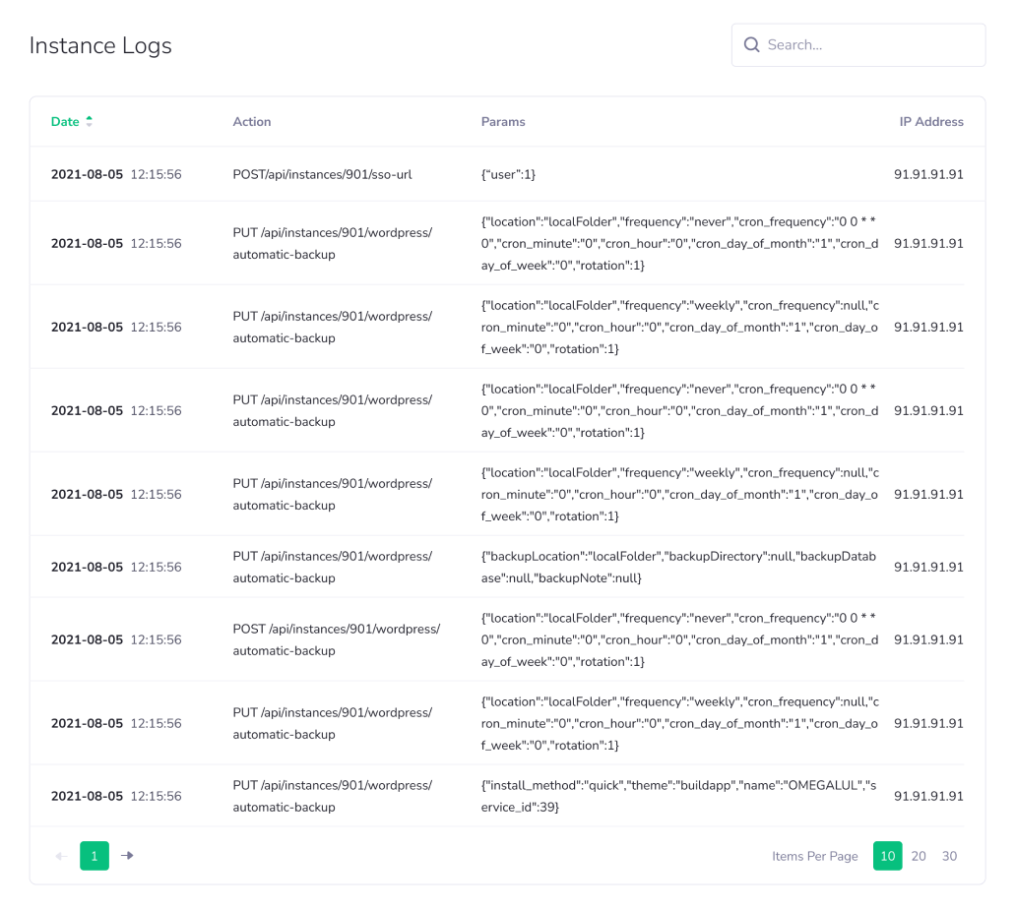Click the Items Per Page label
This screenshot has width=1016, height=909.
(x=815, y=856)
